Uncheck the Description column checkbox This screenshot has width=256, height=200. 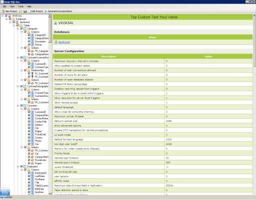pos(29,42)
